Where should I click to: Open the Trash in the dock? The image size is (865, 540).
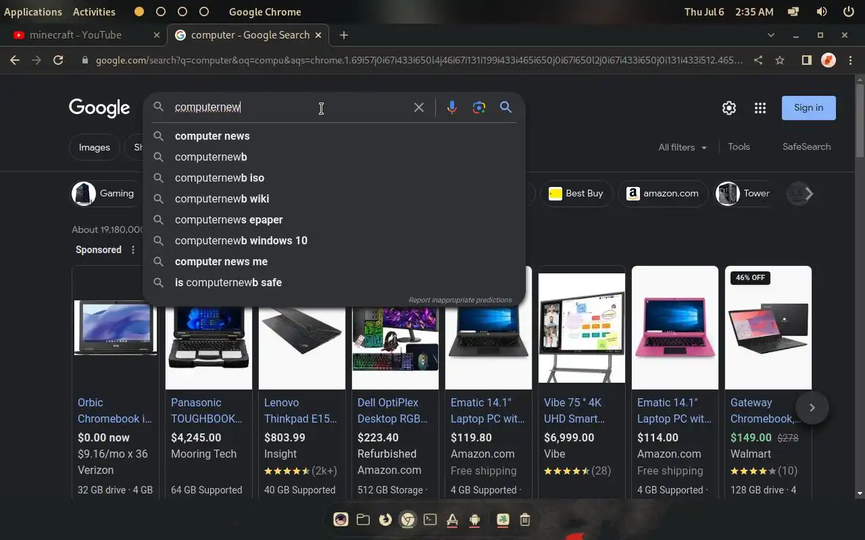[x=525, y=519]
